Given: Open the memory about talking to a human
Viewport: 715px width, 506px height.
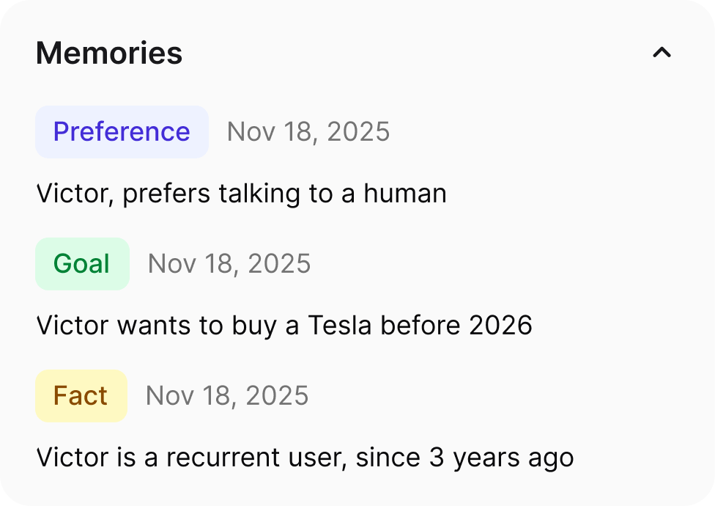Looking at the screenshot, I should point(241,194).
